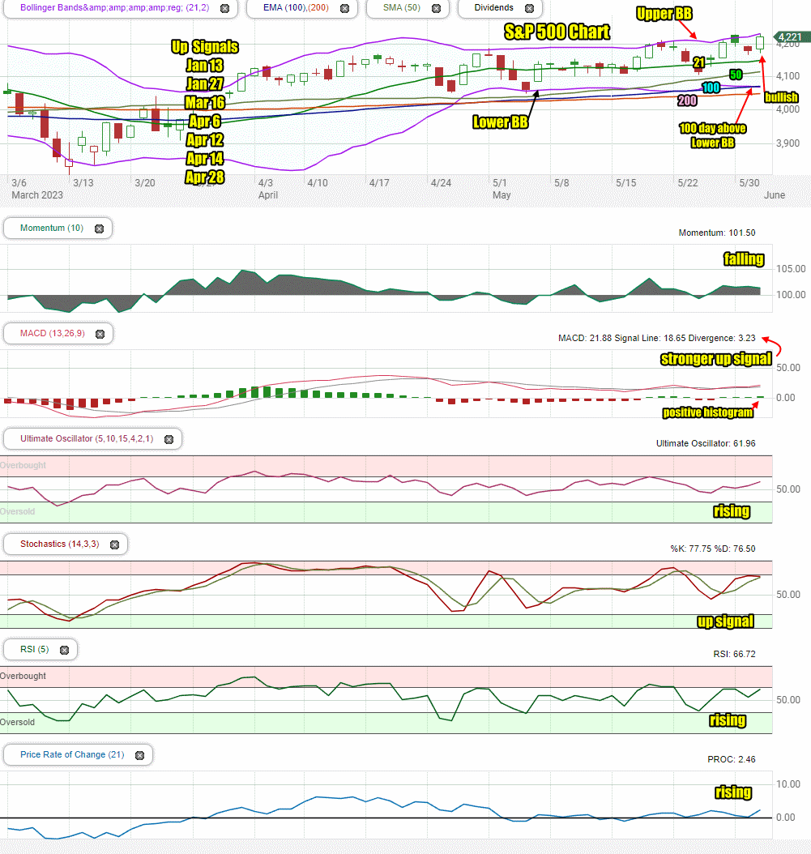Viewport: 811px width, 854px height.
Task: Click the 4,100 price axis label
Action: point(788,76)
